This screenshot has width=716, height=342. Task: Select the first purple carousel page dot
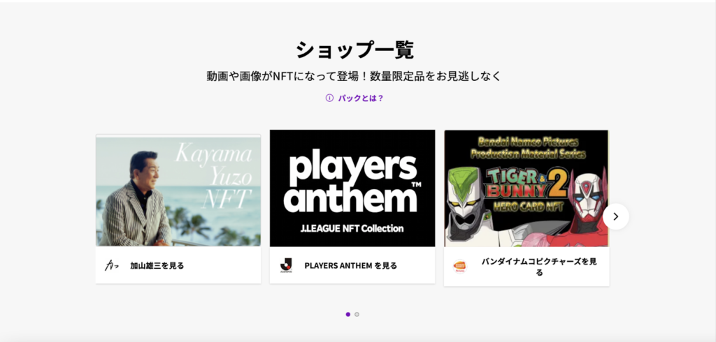348,314
